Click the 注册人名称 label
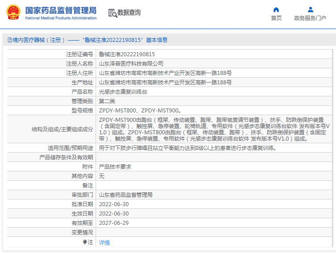 click(x=80, y=64)
